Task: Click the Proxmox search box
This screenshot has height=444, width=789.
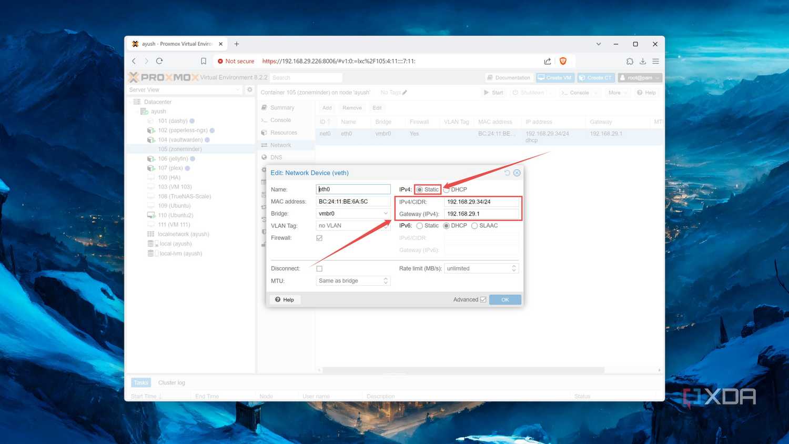Action: coord(306,77)
